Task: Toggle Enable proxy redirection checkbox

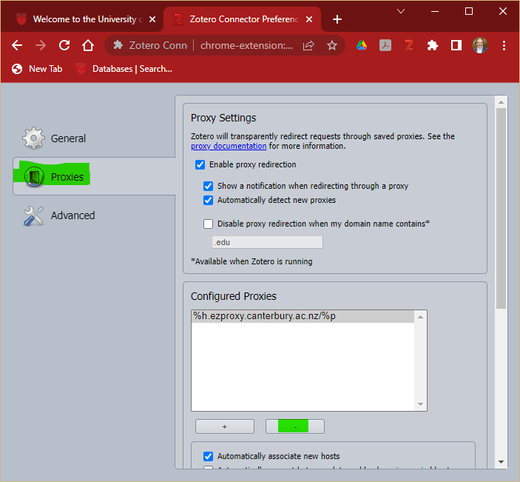Action: (200, 164)
